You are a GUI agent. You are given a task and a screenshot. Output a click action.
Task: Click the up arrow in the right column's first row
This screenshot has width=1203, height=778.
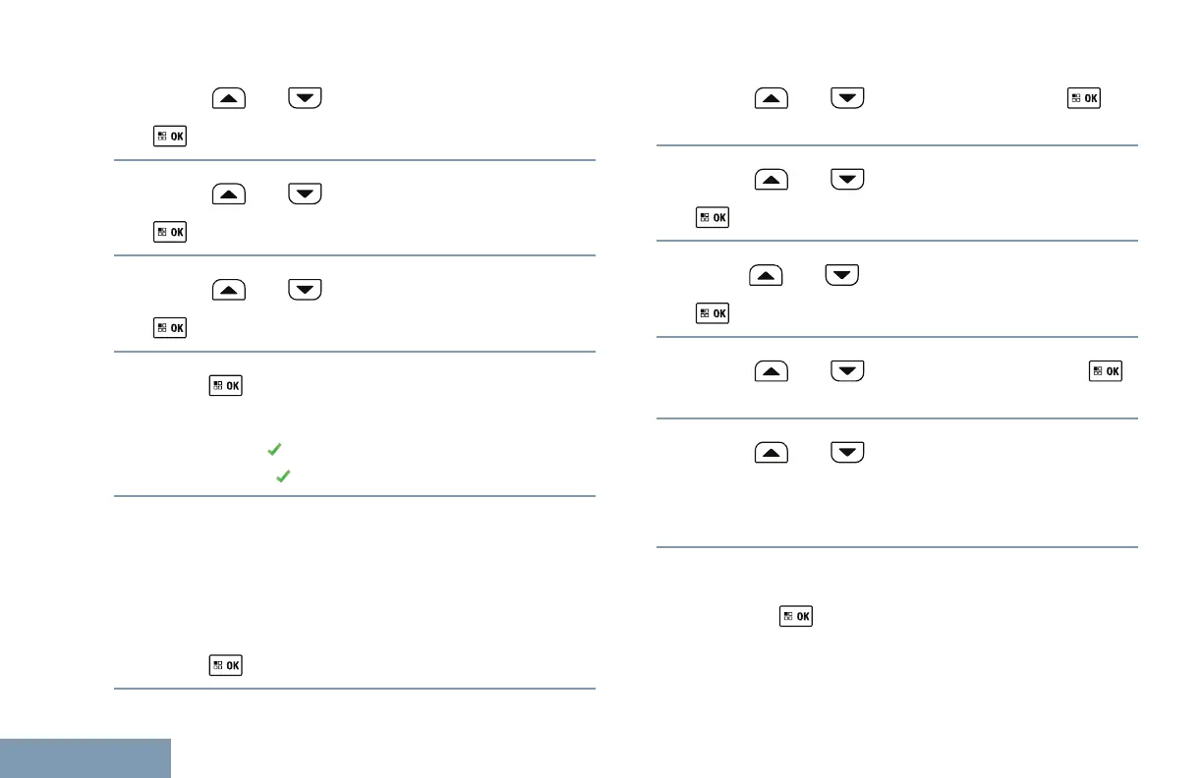(772, 99)
